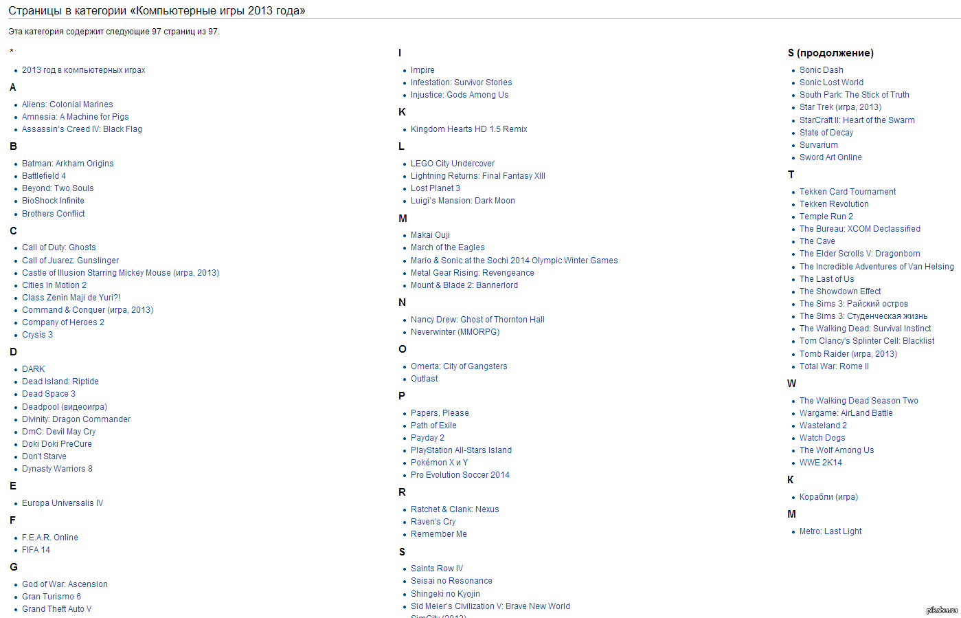Click Total War: Rome II link
This screenshot has height=618, width=961.
click(834, 366)
